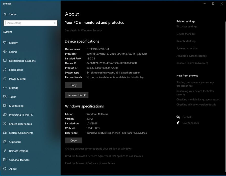The width and height of the screenshot is (226, 176).
Task: Click the Shared experiences icon
Action: coord(5,124)
